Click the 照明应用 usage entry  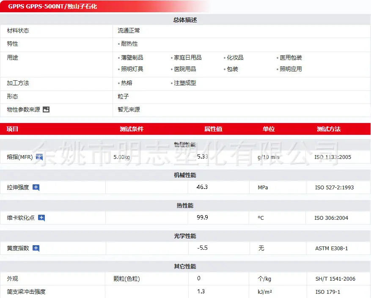(x=291, y=69)
